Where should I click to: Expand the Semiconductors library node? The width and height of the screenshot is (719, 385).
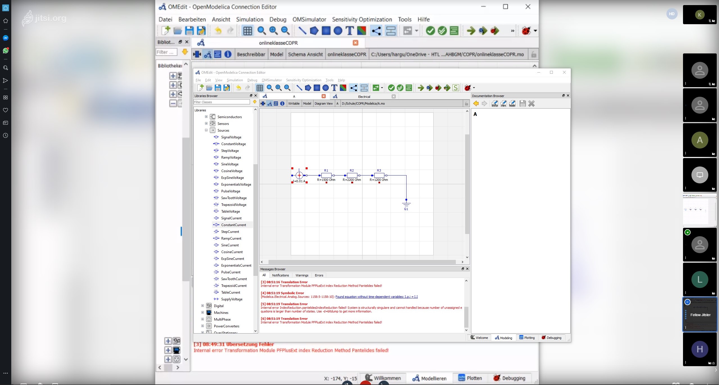(206, 117)
